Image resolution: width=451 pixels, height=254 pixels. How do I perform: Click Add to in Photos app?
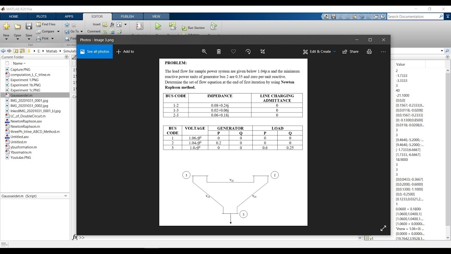(125, 52)
